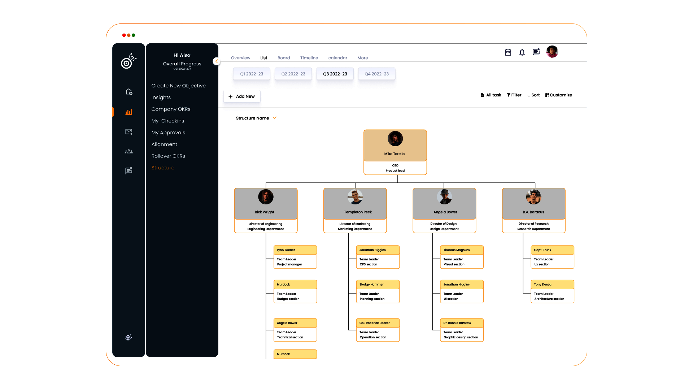Open the comments icon near profile avatar
Viewport: 693px width, 390px height.
click(x=536, y=52)
